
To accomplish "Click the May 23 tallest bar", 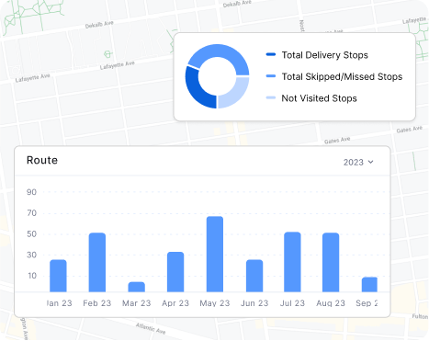I will coord(215,254).
